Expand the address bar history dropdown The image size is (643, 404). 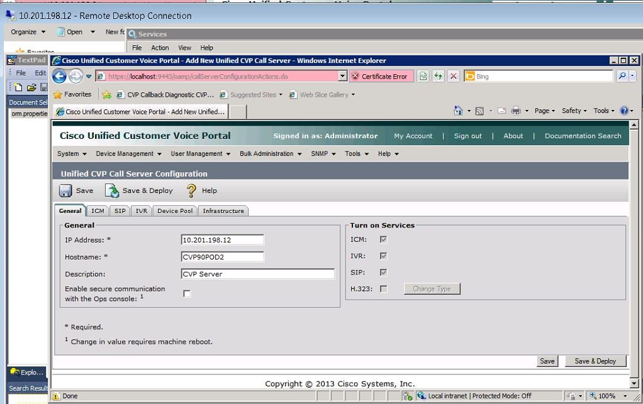click(342, 75)
